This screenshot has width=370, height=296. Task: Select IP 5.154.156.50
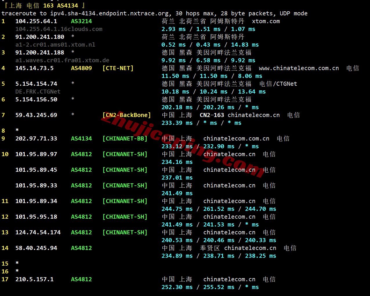(x=36, y=100)
